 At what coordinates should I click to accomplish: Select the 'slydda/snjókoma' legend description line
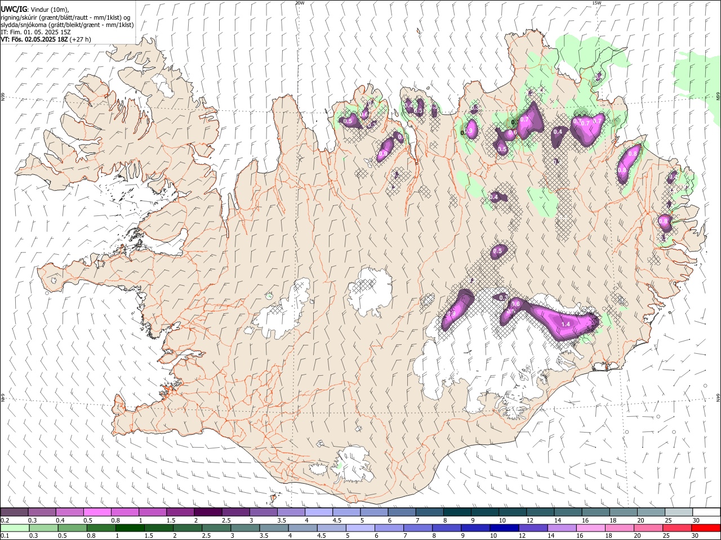pos(68,25)
